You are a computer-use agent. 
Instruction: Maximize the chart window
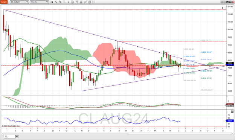(230, 2)
